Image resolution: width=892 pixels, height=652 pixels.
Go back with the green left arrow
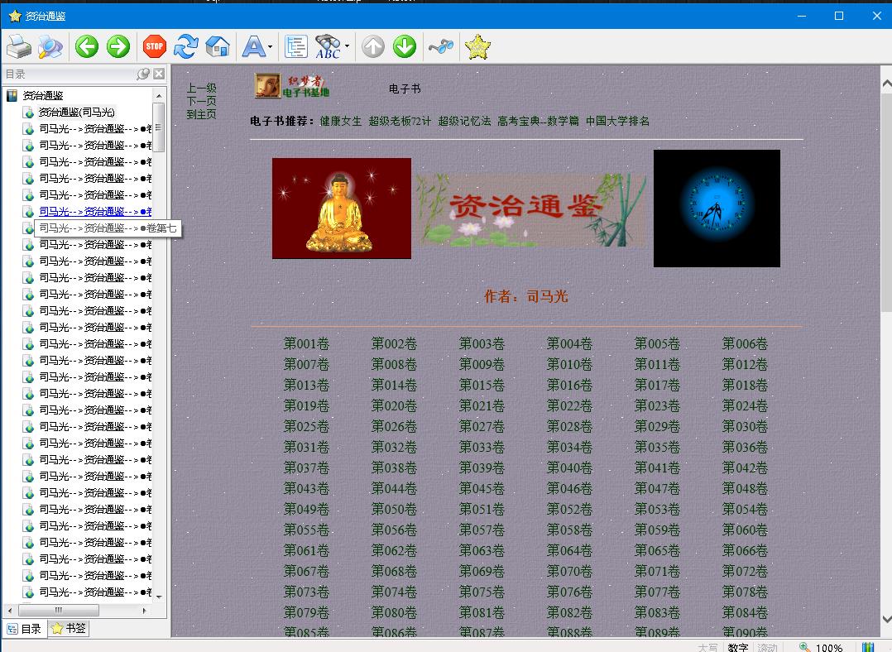pos(87,46)
